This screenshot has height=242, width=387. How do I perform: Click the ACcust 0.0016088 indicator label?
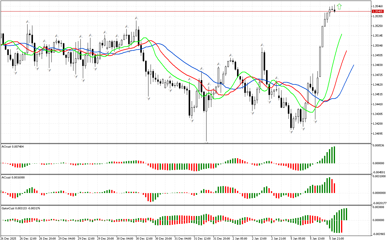13,177
